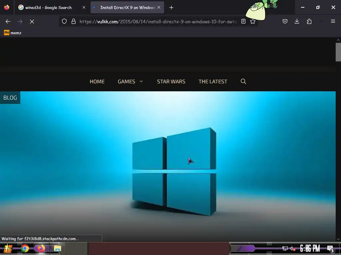Click the BLOG category label
Image resolution: width=341 pixels, height=255 pixels.
coord(10,98)
